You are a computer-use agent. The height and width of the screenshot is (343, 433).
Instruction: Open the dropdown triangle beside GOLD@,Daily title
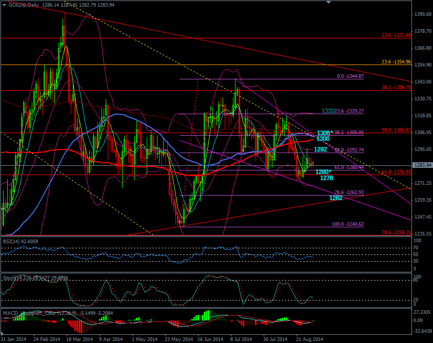click(x=4, y=5)
